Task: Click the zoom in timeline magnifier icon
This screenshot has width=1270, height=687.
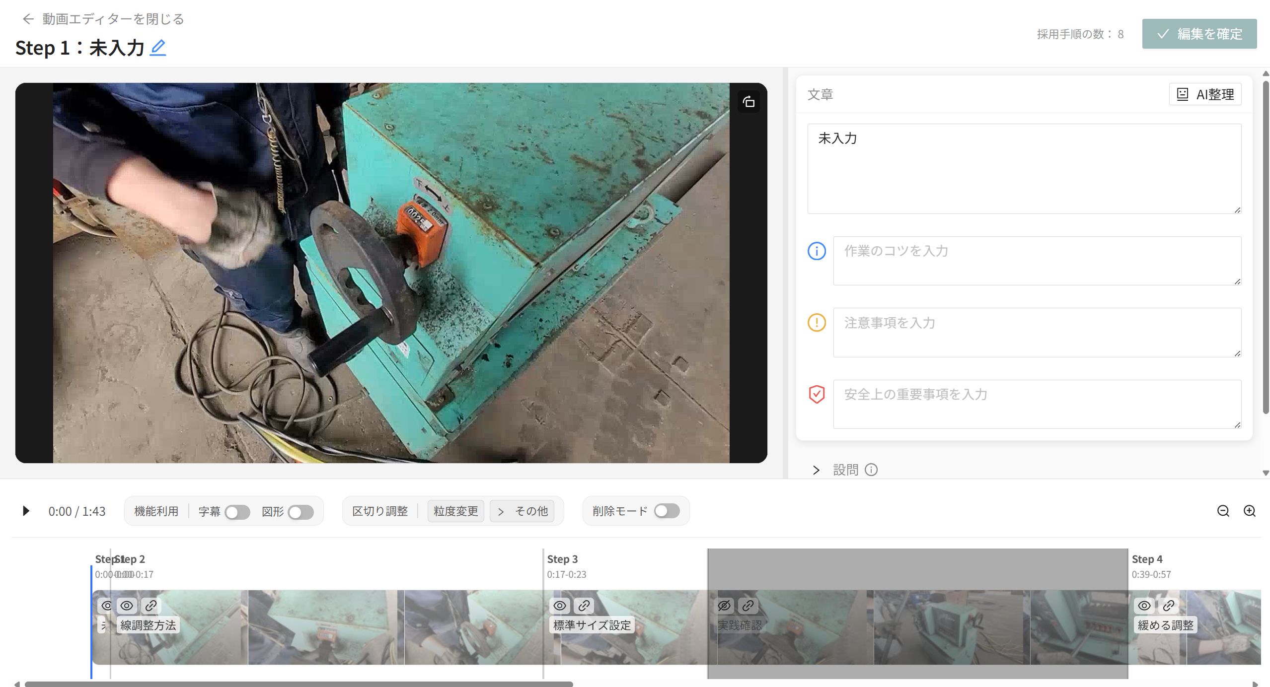Action: (x=1250, y=511)
